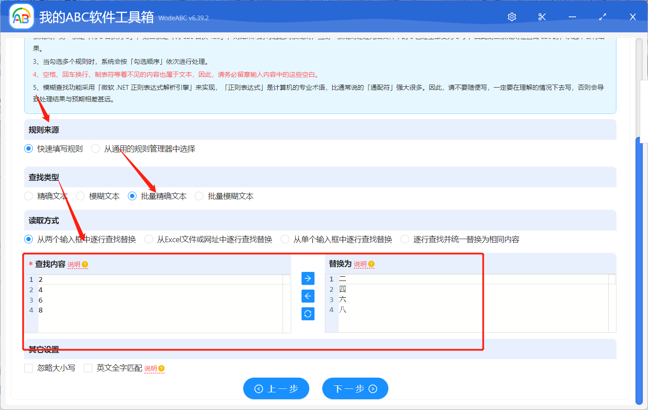The width and height of the screenshot is (648, 410).
Task: Click the swap/refresh icon between the two lists
Action: [308, 314]
